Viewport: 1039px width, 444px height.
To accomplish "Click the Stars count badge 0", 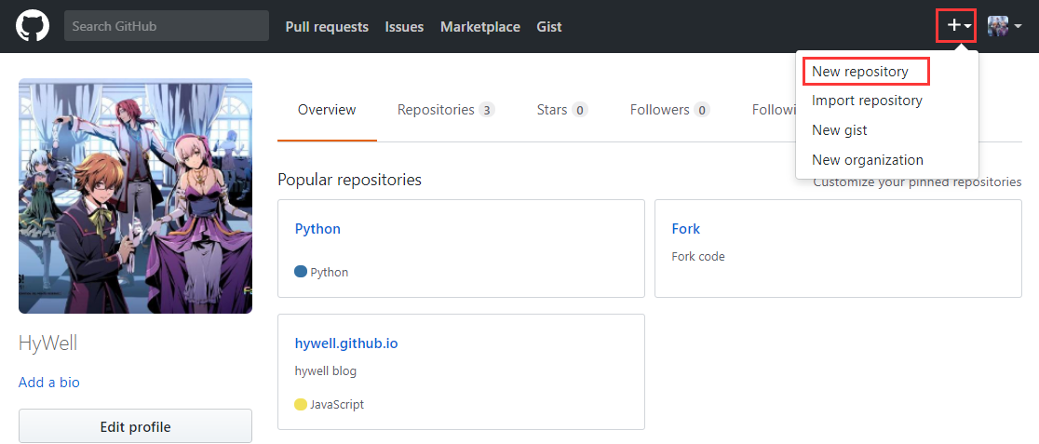I will [x=579, y=110].
